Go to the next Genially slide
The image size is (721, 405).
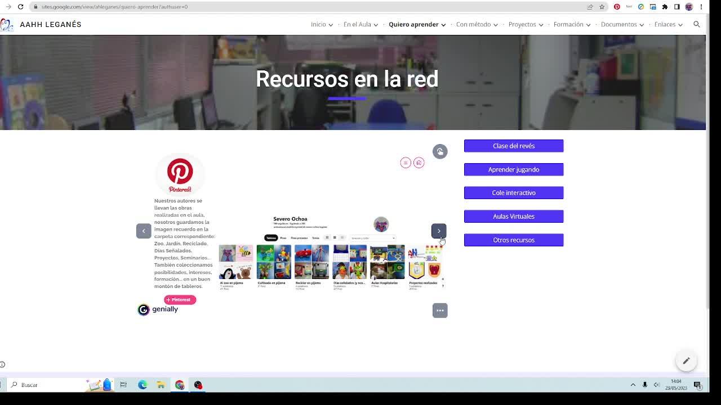[x=439, y=231]
